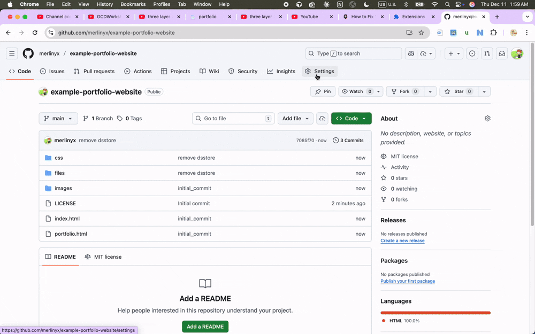Open pull requests icon in header
Screen dimensions: 535x334
click(487, 53)
